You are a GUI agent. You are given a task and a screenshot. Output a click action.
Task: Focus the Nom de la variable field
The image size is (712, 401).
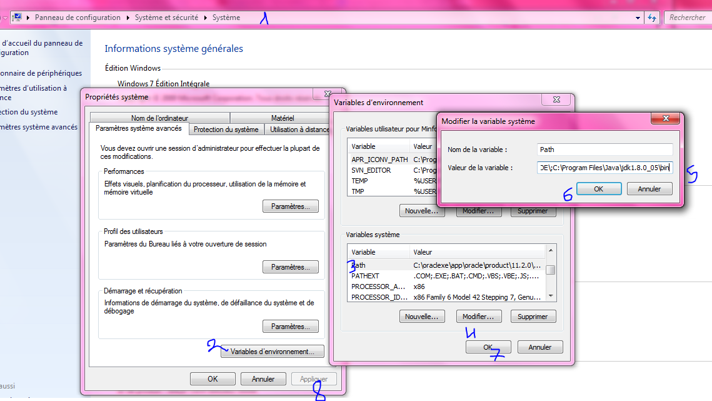604,150
